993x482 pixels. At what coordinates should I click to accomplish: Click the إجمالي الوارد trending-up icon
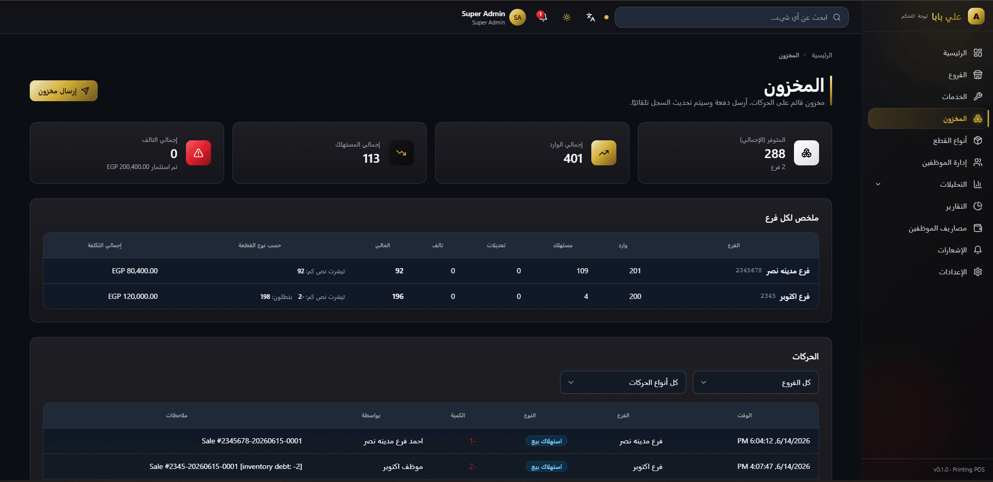tap(604, 153)
